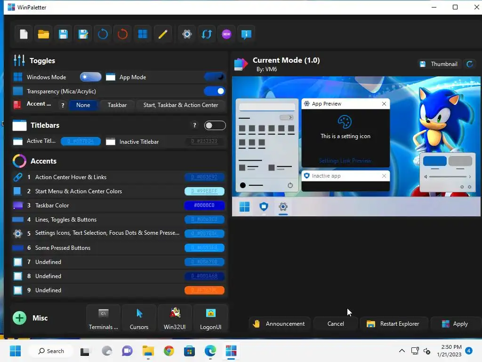Change Settings Icons color swatch
Screen dimensions: 482x362
pos(204,234)
